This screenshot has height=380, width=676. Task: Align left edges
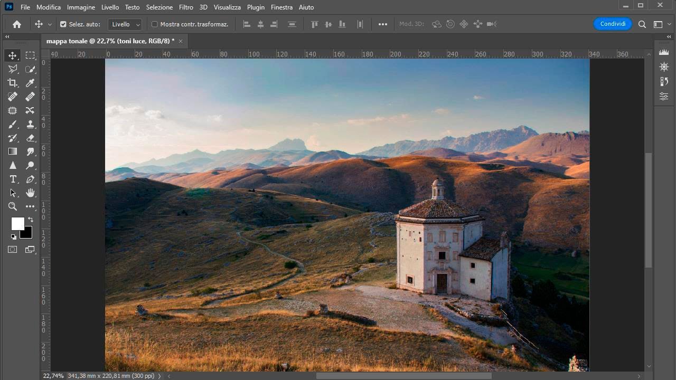click(x=247, y=24)
